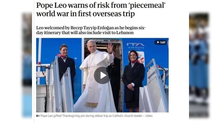221x124 pixels.
Task: Click the video camera icon before the caption
Action: [x=38, y=116]
